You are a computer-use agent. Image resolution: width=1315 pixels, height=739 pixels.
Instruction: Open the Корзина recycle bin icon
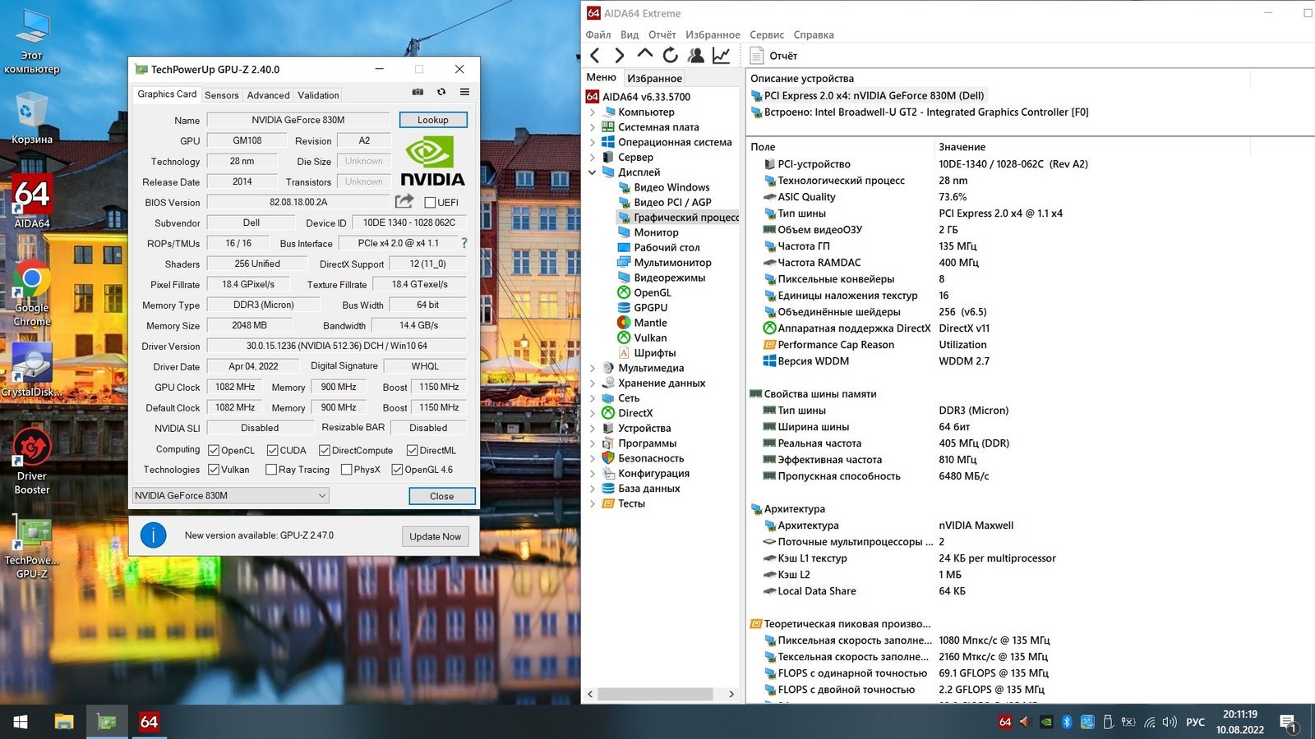pos(31,117)
